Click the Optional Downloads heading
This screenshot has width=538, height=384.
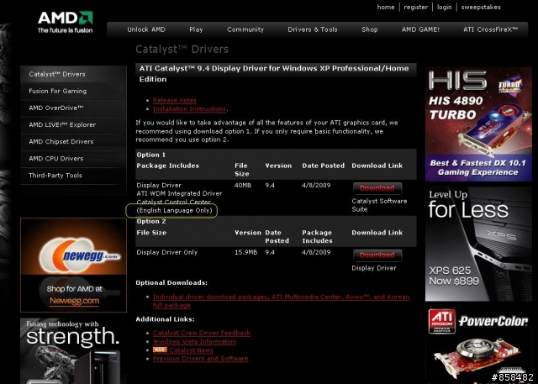pyautogui.click(x=171, y=283)
